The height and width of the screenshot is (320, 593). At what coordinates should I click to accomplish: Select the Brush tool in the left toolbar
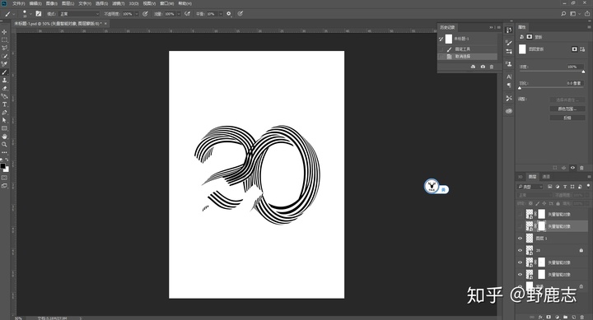pos(5,72)
